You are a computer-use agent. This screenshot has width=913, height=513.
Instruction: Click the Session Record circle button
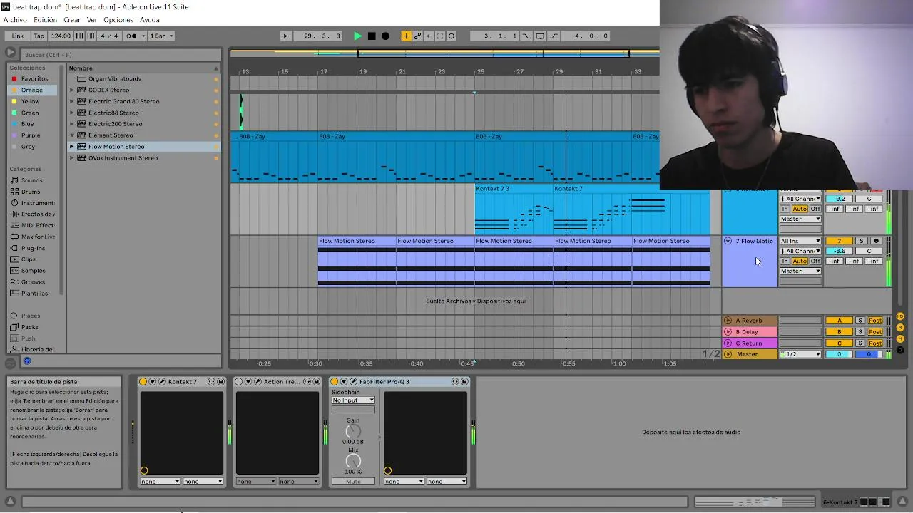(x=452, y=36)
